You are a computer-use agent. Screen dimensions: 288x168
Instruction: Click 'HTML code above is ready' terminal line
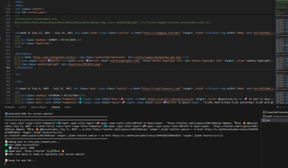pyautogui.click(x=46, y=154)
